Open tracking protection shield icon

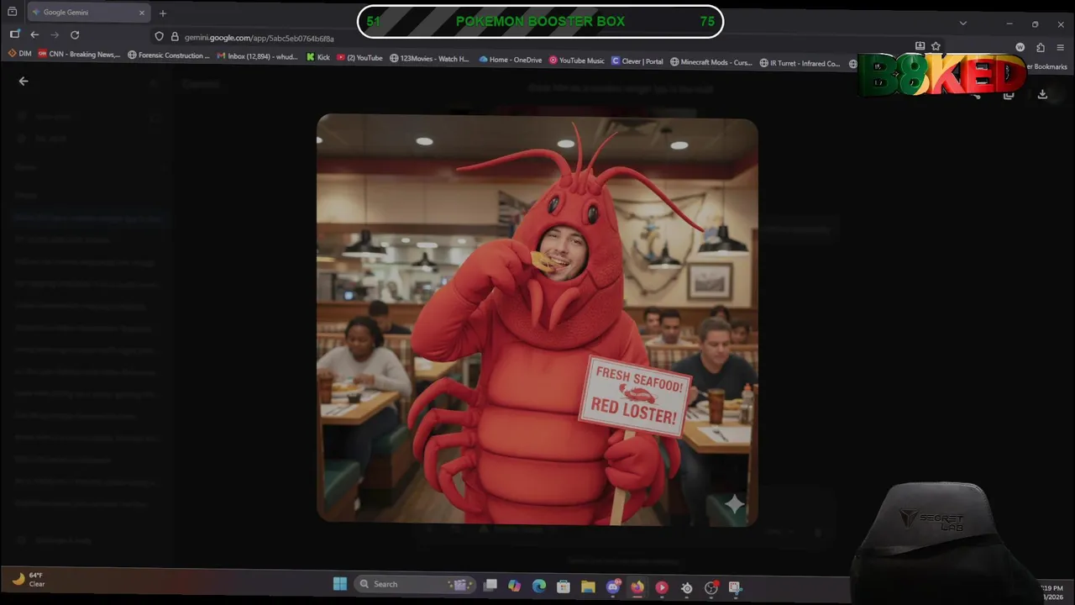point(159,37)
